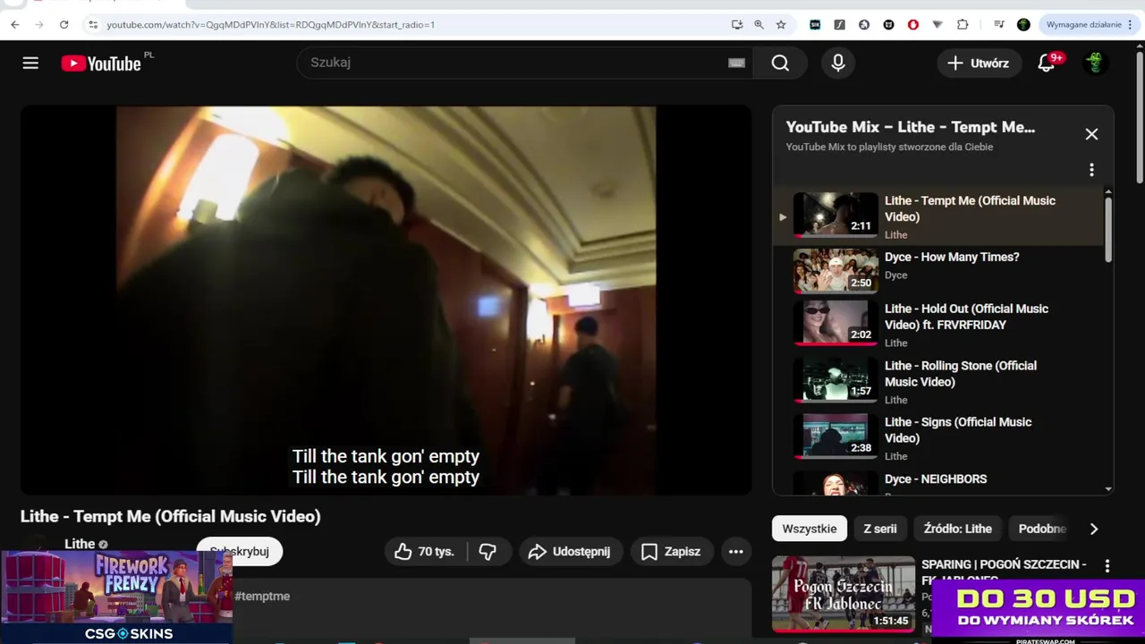1145x644 pixels.
Task: Select the Wszystkie filter chip
Action: pyautogui.click(x=810, y=529)
